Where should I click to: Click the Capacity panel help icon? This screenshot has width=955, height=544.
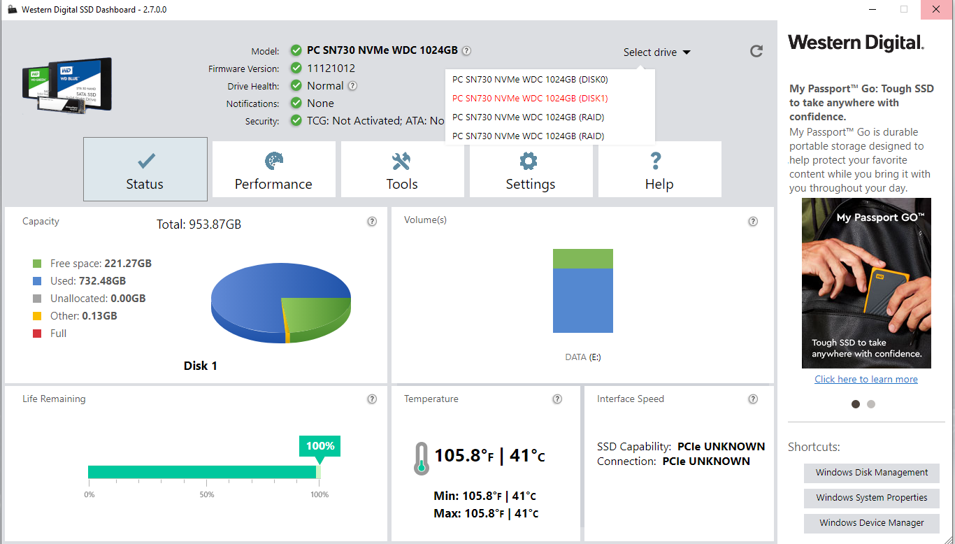click(372, 221)
